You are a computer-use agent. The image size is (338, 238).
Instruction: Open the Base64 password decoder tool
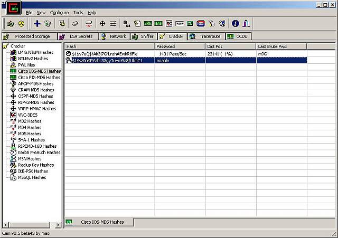point(127,23)
